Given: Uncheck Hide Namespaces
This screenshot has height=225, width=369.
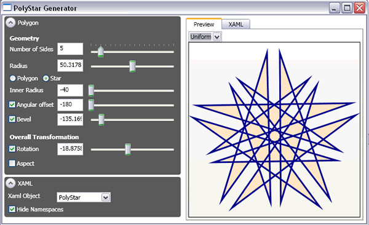Looking at the screenshot, I should (12, 209).
